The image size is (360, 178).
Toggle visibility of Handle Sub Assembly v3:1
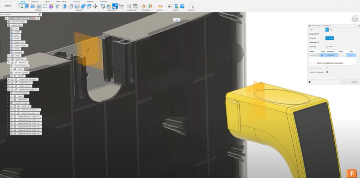coord(9,90)
